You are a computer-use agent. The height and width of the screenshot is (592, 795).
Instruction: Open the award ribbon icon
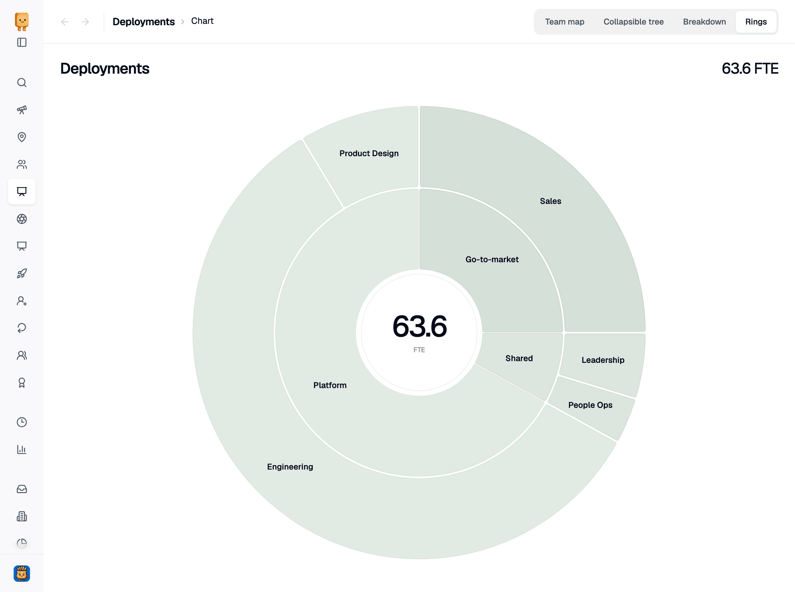click(22, 382)
